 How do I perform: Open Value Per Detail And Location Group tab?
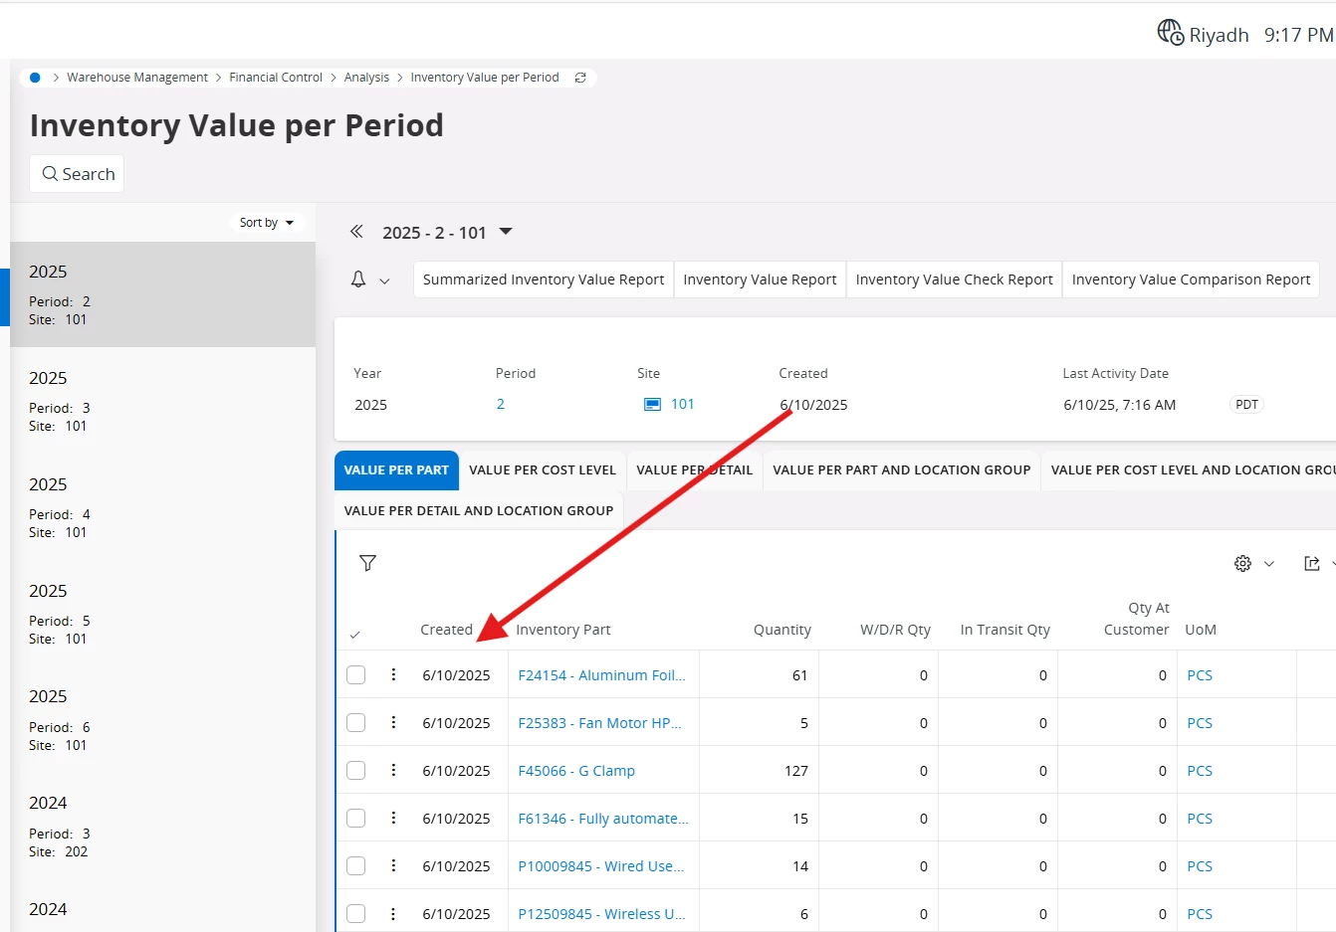point(479,511)
